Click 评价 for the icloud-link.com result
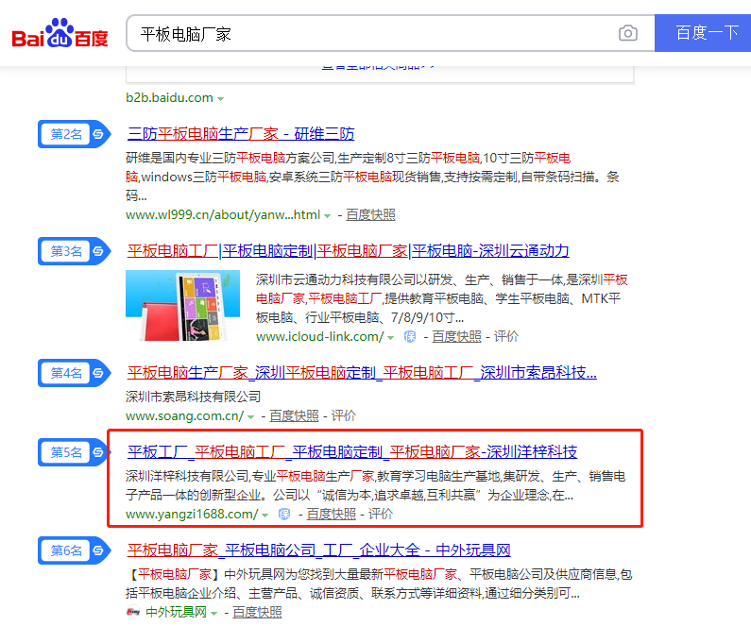Image resolution: width=751 pixels, height=626 pixels. 506,336
